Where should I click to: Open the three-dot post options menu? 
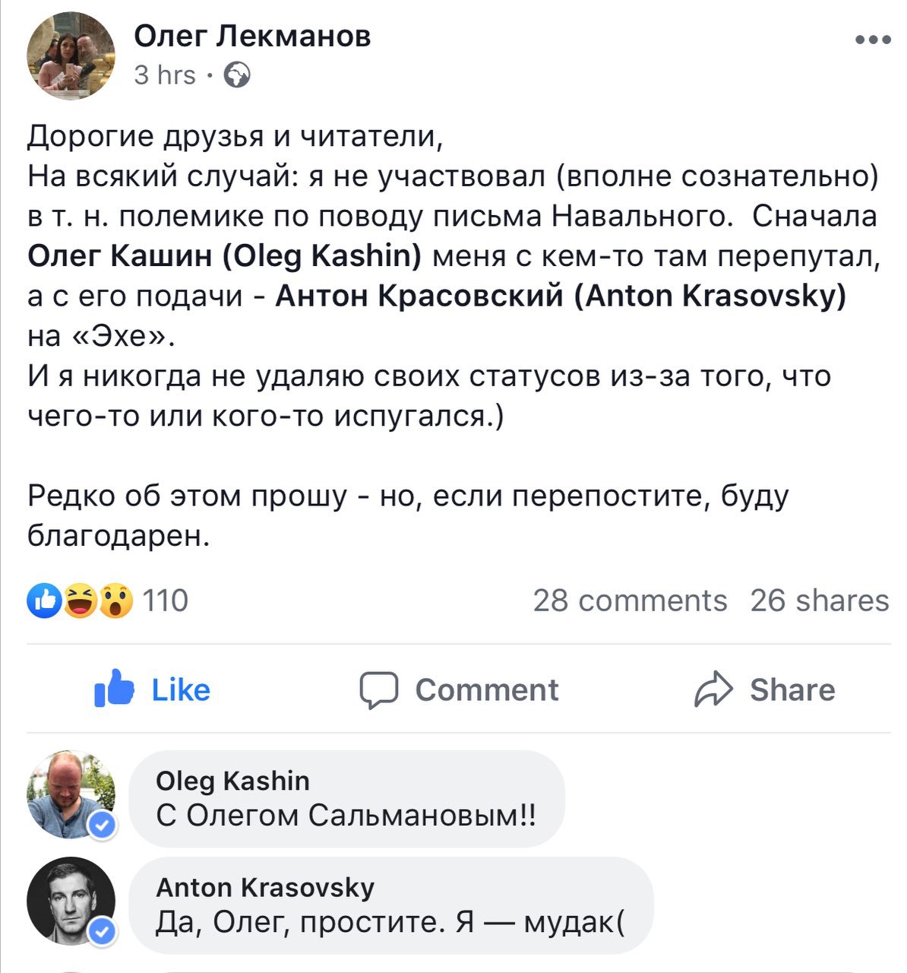pos(872,40)
